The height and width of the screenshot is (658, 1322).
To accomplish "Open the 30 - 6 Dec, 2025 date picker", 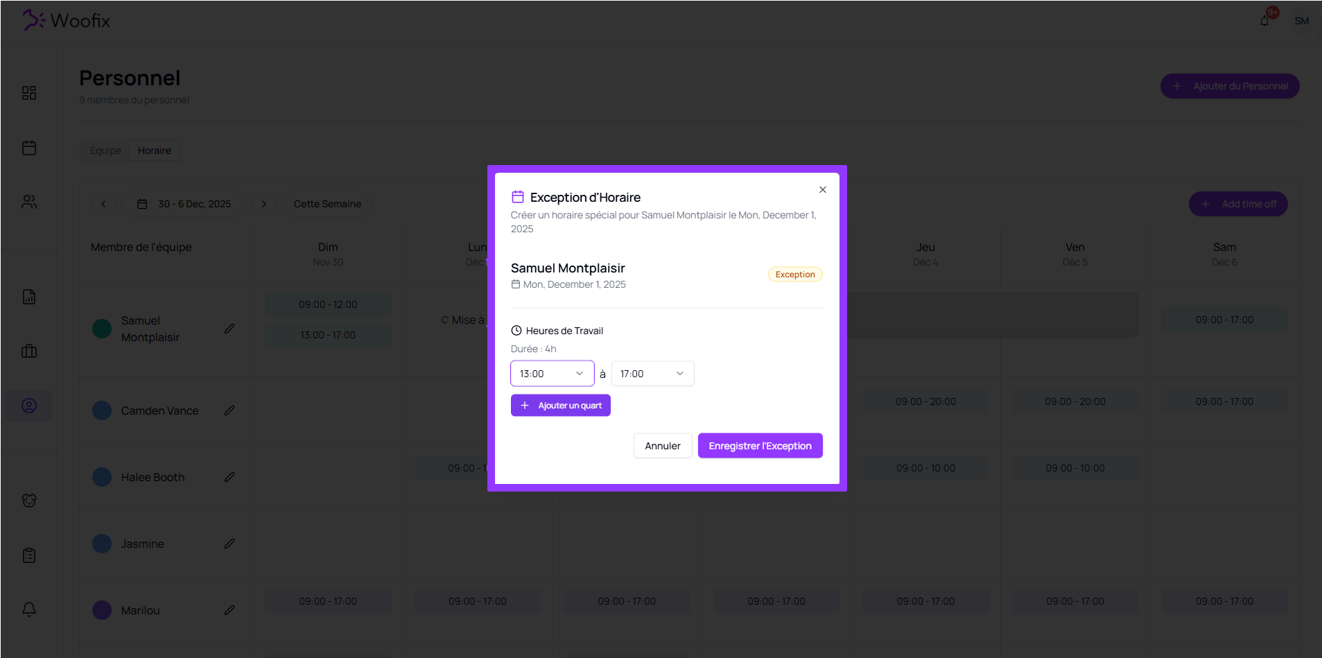I will (x=184, y=204).
